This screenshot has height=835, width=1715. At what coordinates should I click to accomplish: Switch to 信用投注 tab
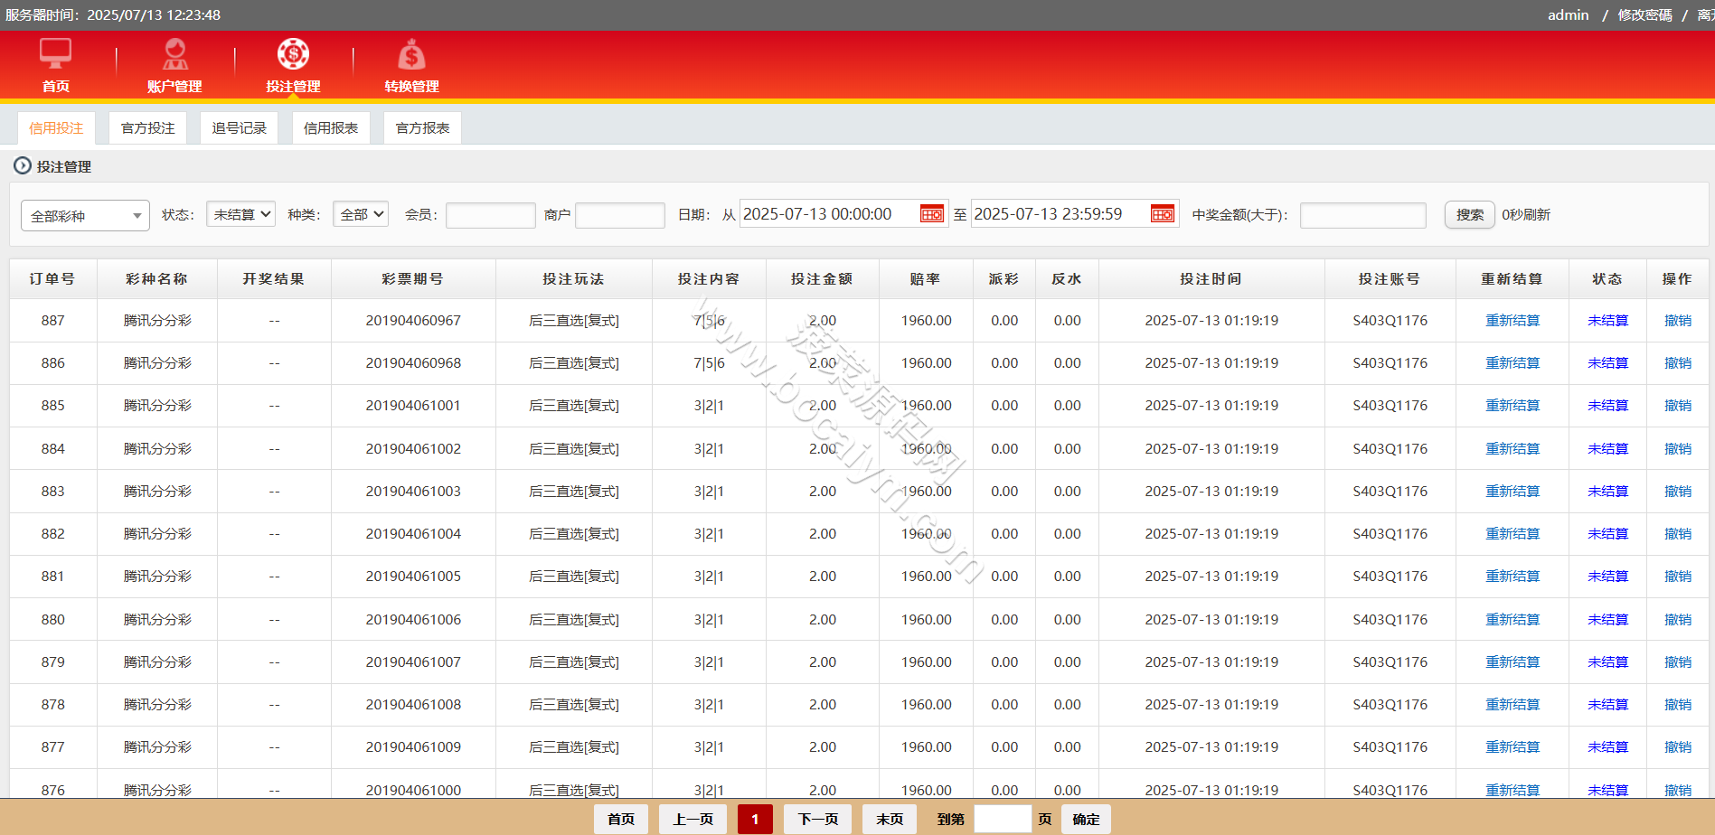(56, 128)
